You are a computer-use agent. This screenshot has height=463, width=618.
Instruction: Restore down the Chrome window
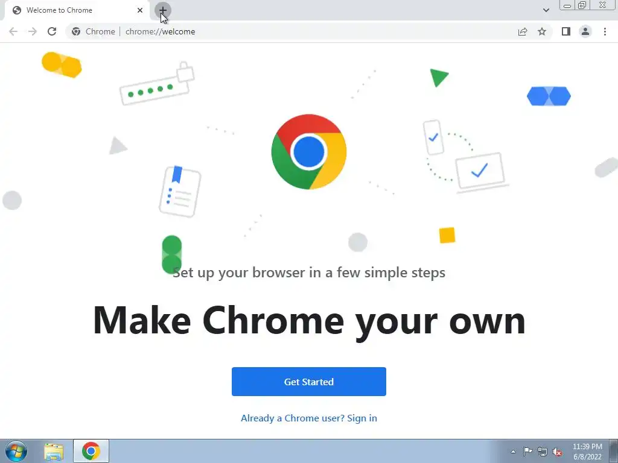pos(582,5)
